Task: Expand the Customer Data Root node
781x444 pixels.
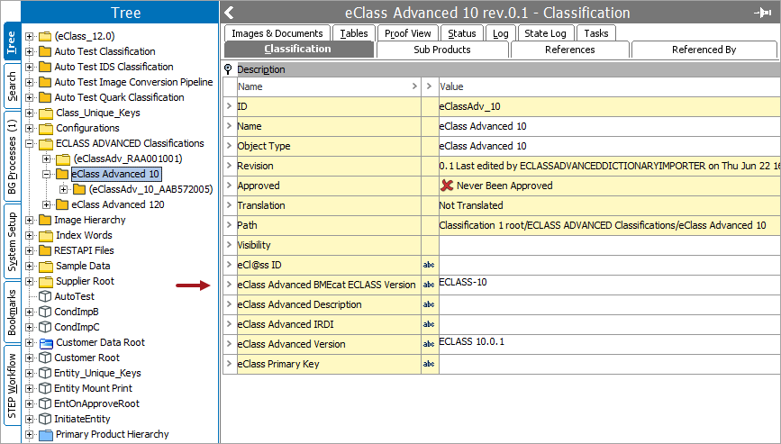Action: [30, 343]
